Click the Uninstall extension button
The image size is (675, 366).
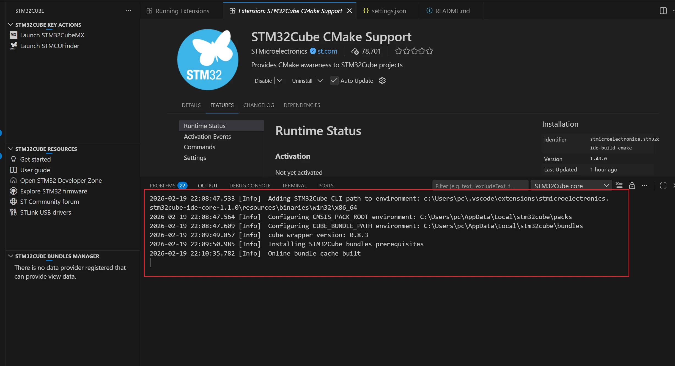[302, 81]
